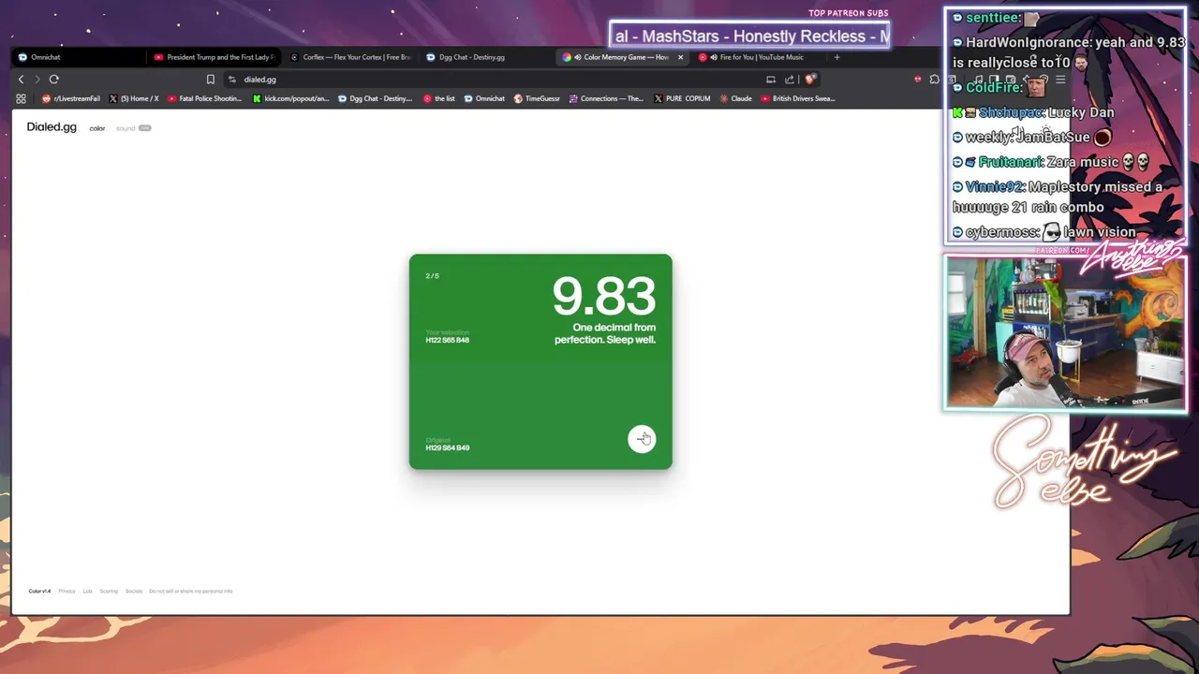Screen dimensions: 1199x674
Task: Open the bookmarks grid icon at bar start
Action: 21,98
